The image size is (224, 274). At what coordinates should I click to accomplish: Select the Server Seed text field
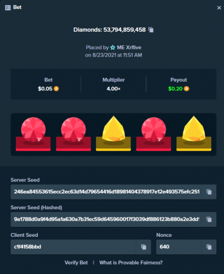point(106,192)
